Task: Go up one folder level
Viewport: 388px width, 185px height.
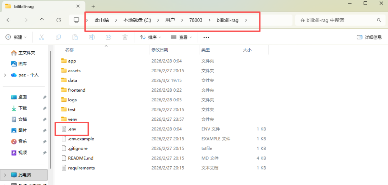Action: coord(42,20)
